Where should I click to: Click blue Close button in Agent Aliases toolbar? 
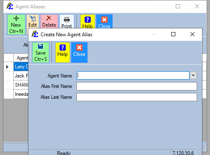pos(104,21)
